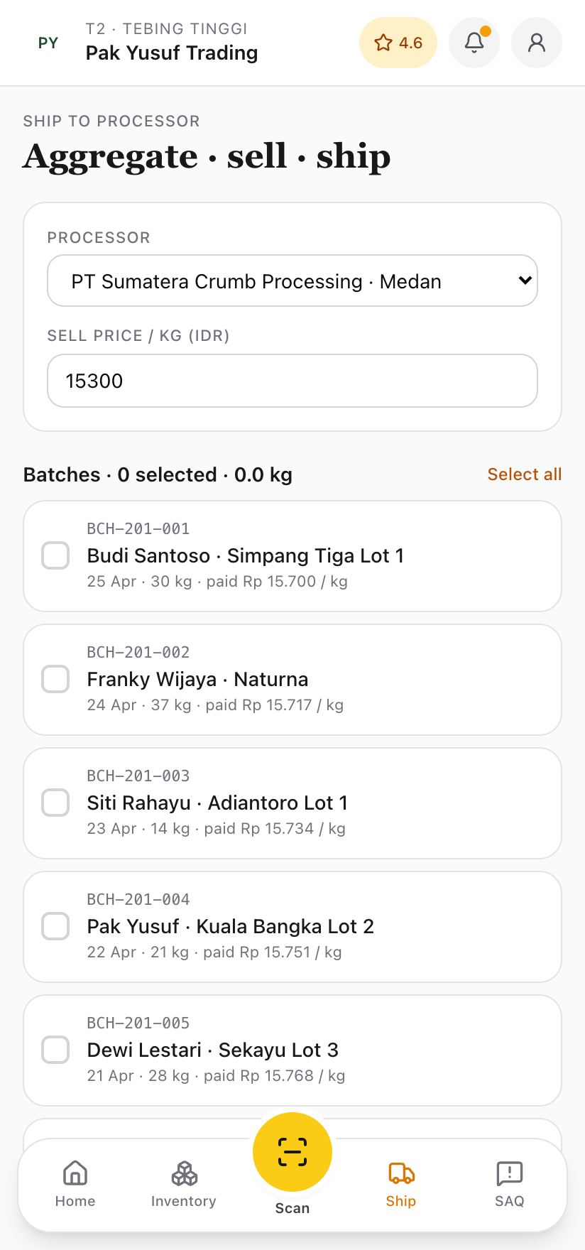Tap the PY trader avatar

(x=48, y=43)
